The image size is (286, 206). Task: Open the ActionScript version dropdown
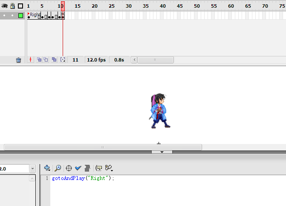(x=33, y=169)
